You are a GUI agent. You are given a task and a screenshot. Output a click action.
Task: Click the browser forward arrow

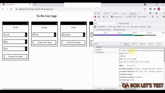pos(7,9)
